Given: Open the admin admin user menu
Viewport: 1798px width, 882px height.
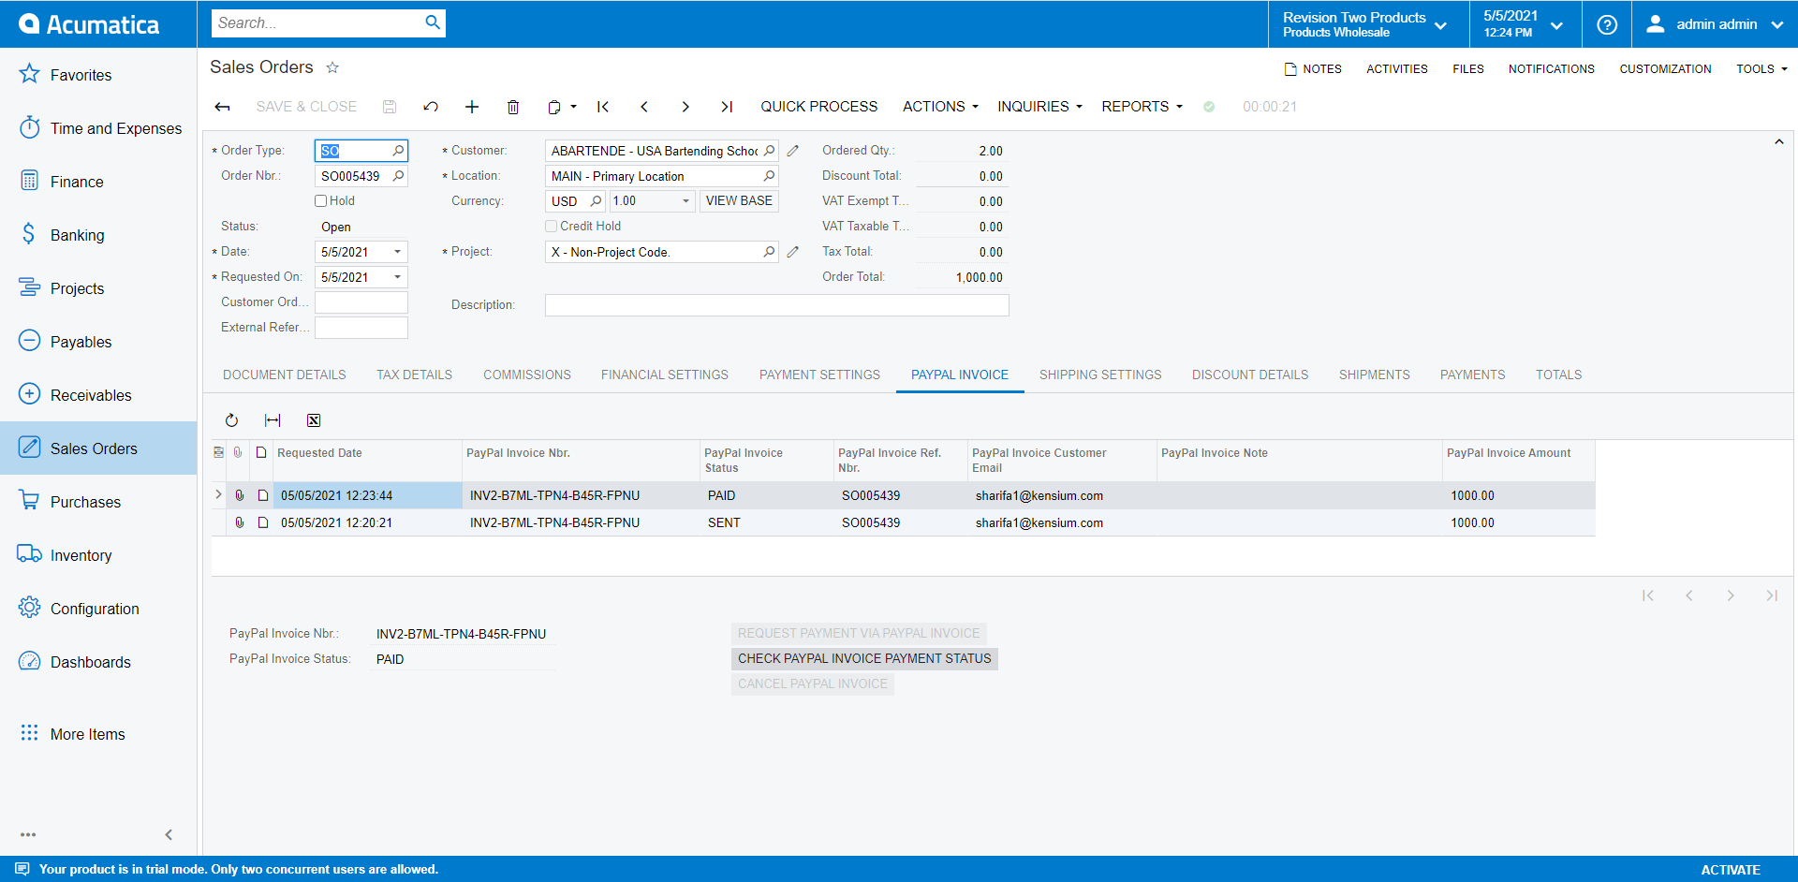Looking at the screenshot, I should [x=1715, y=24].
